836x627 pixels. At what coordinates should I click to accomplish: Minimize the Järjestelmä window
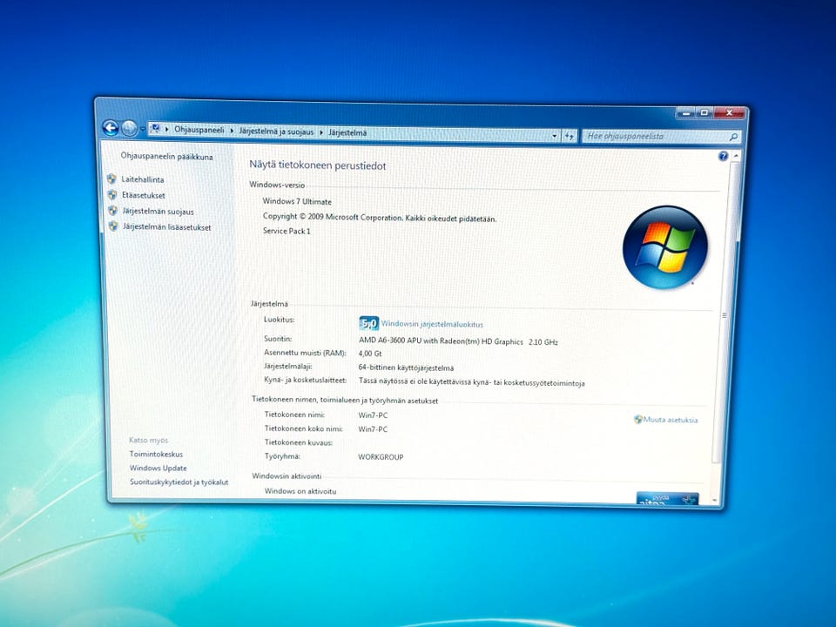686,113
